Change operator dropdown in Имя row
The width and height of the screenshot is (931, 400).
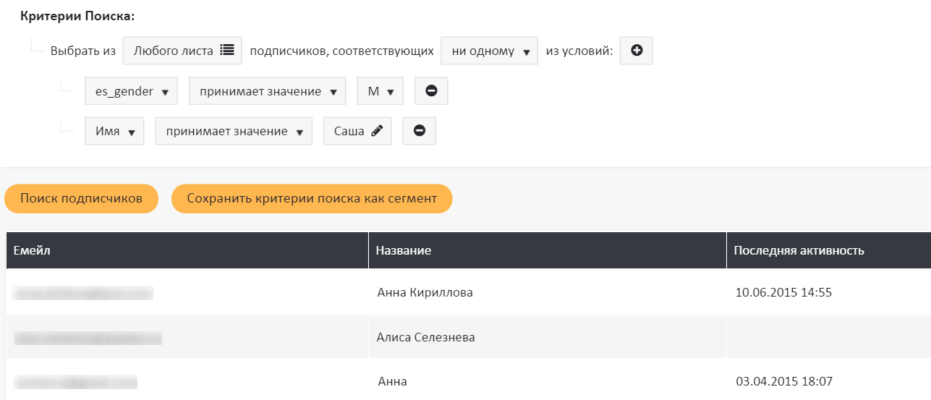click(x=234, y=131)
